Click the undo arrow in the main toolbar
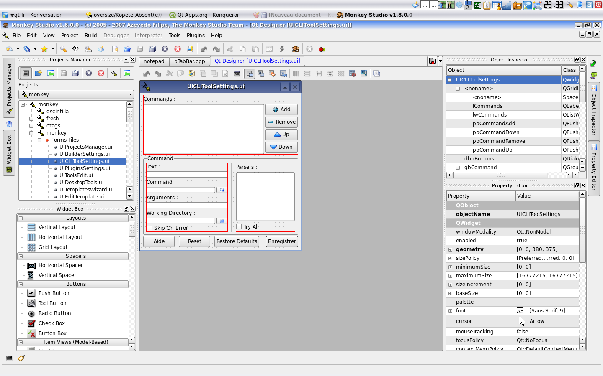The width and height of the screenshot is (603, 376). click(x=204, y=49)
